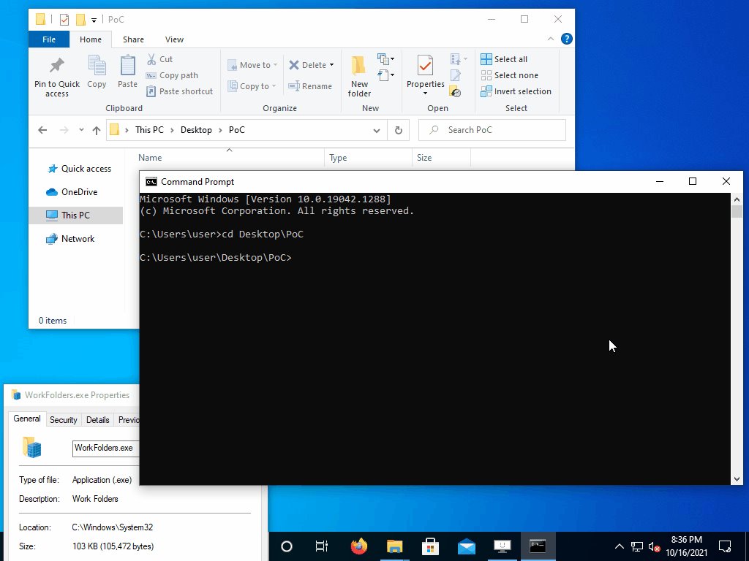Open Security tab in WorkFolders Properties
This screenshot has width=749, height=561.
pos(64,420)
